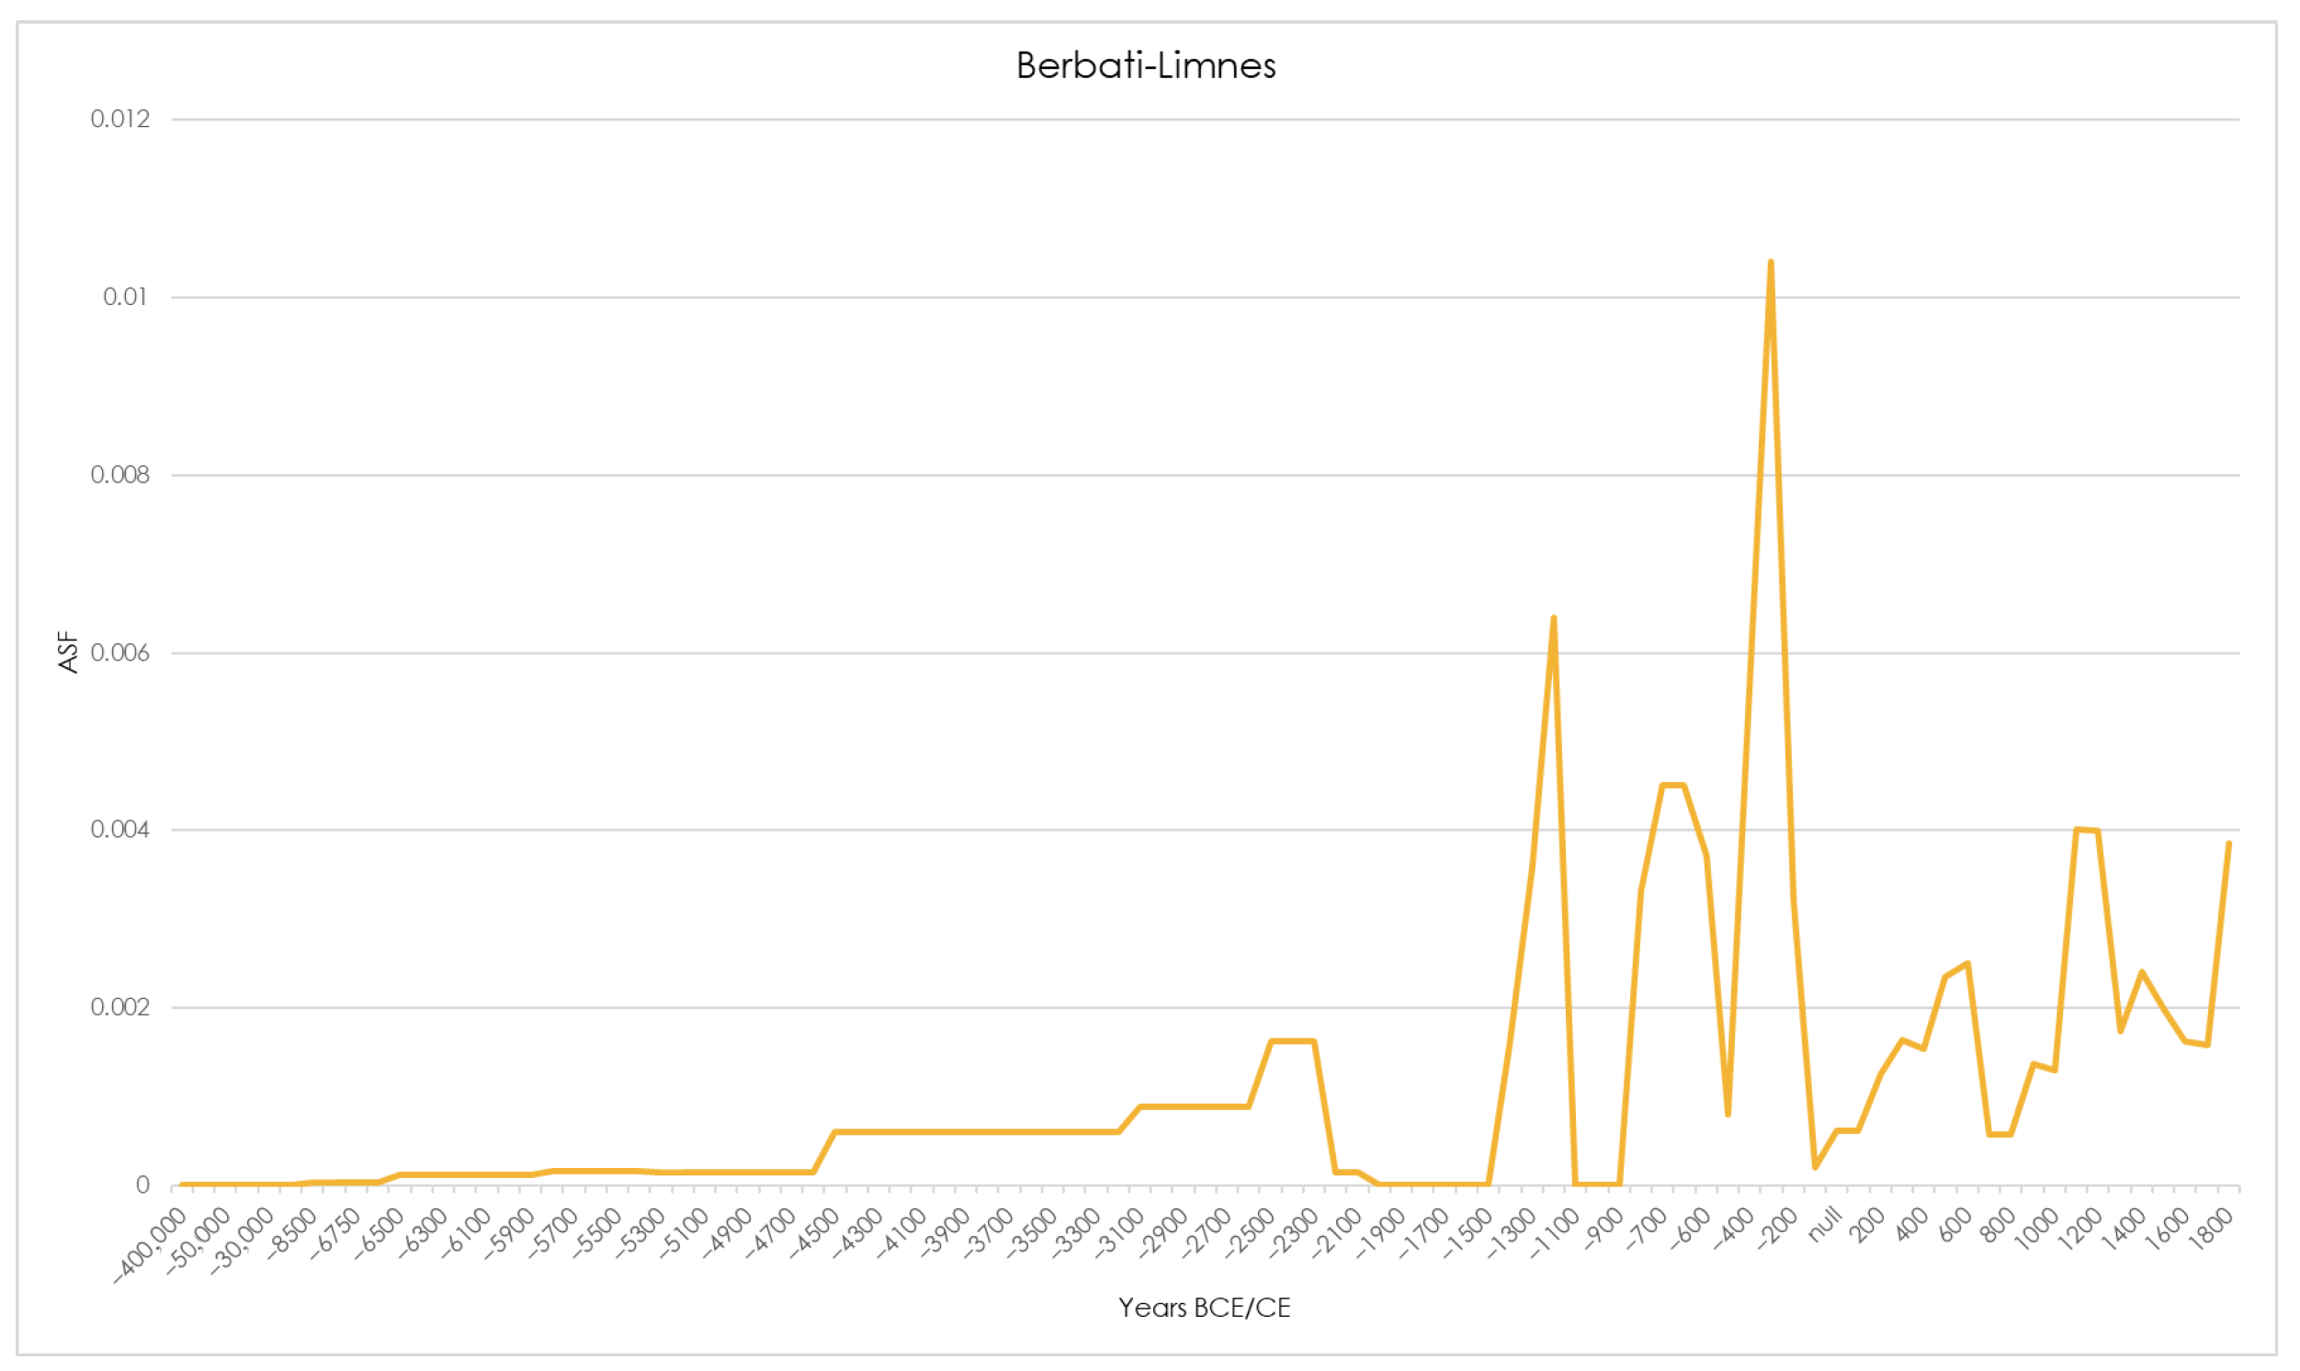This screenshot has height=1371, width=2300.
Task: Click the 0.012 y-axis label
Action: [x=120, y=119]
